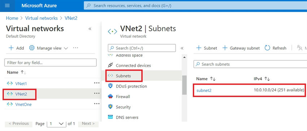This screenshot has width=307, height=131.
Task: Click the DDoS protection shield icon
Action: point(111,86)
